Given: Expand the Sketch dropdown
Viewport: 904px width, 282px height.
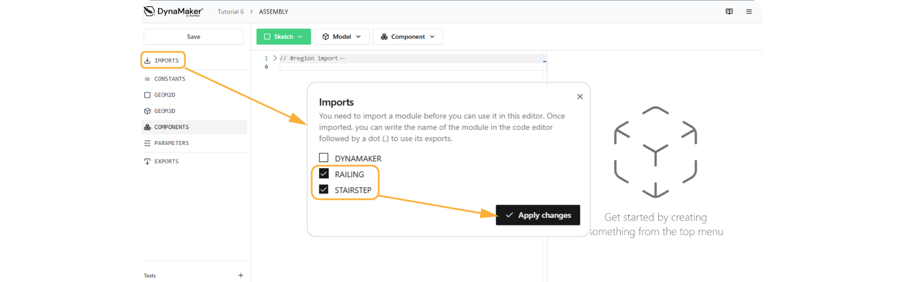Looking at the screenshot, I should point(284,37).
